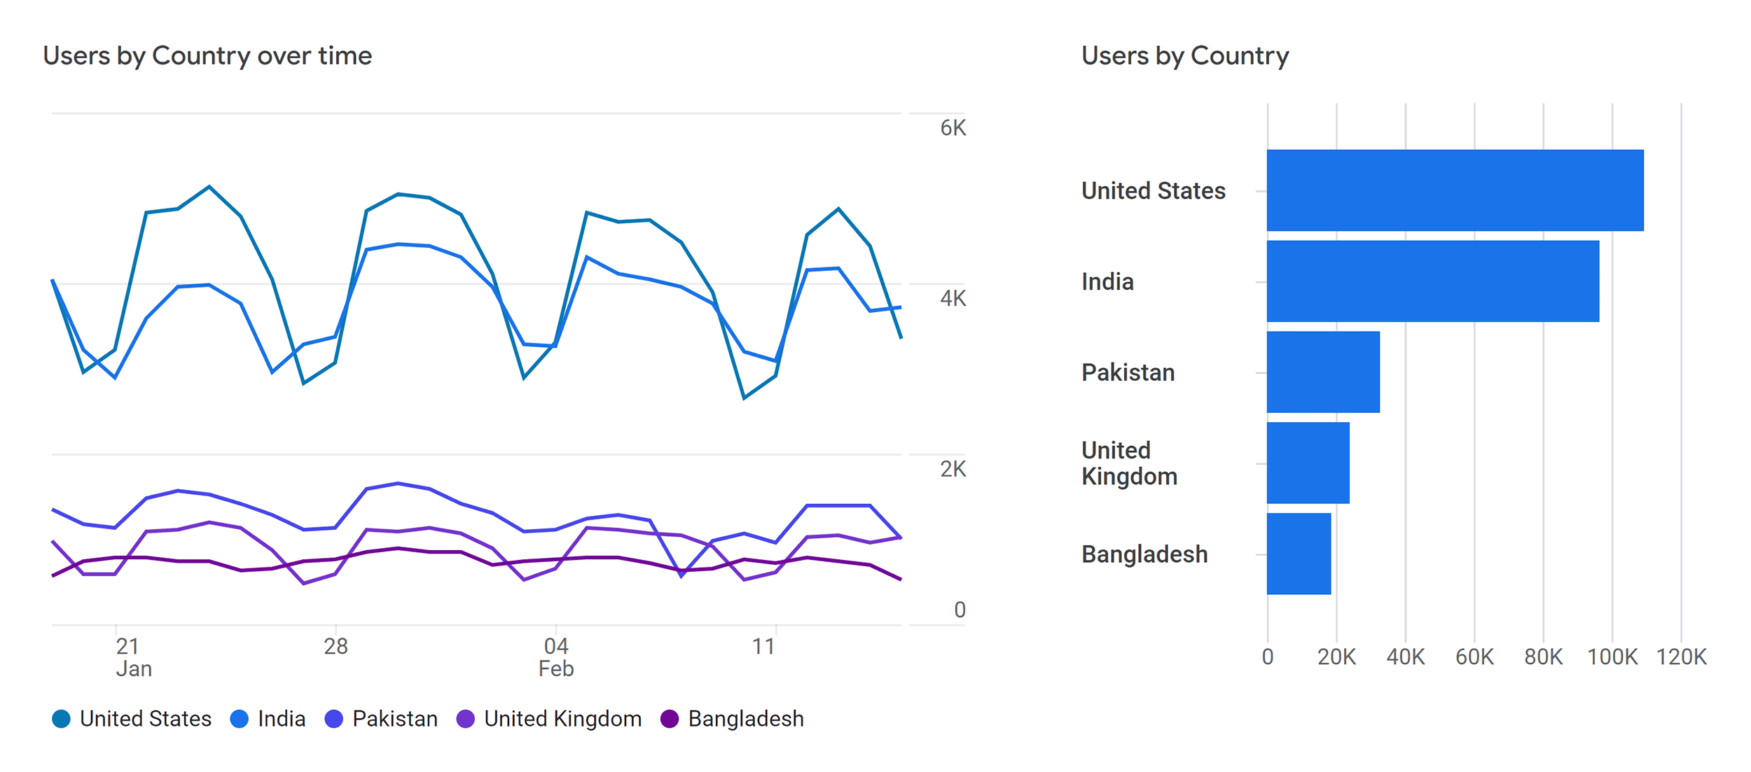Toggle the India legend label
Viewport: 1751px width, 772px height.
[x=282, y=719]
